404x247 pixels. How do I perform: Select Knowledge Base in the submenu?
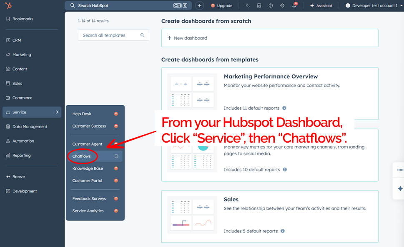[x=88, y=168]
